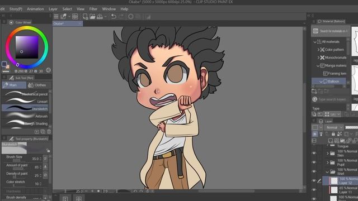This screenshot has width=358, height=201.
Task: Click the color square in the color wheel
Action: (27, 47)
